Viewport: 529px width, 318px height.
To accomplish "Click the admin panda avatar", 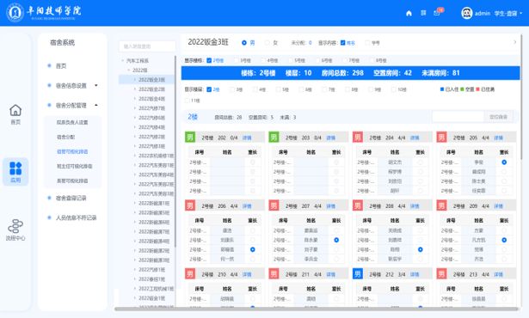I will [466, 13].
